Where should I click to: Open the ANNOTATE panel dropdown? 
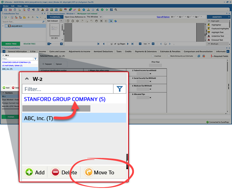click(x=229, y=17)
